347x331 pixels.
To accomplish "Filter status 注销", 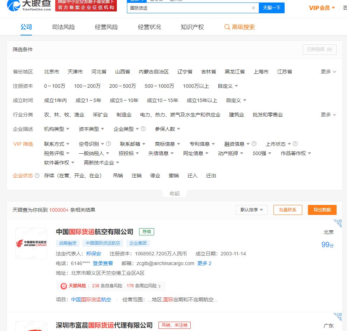I will click(x=136, y=176).
